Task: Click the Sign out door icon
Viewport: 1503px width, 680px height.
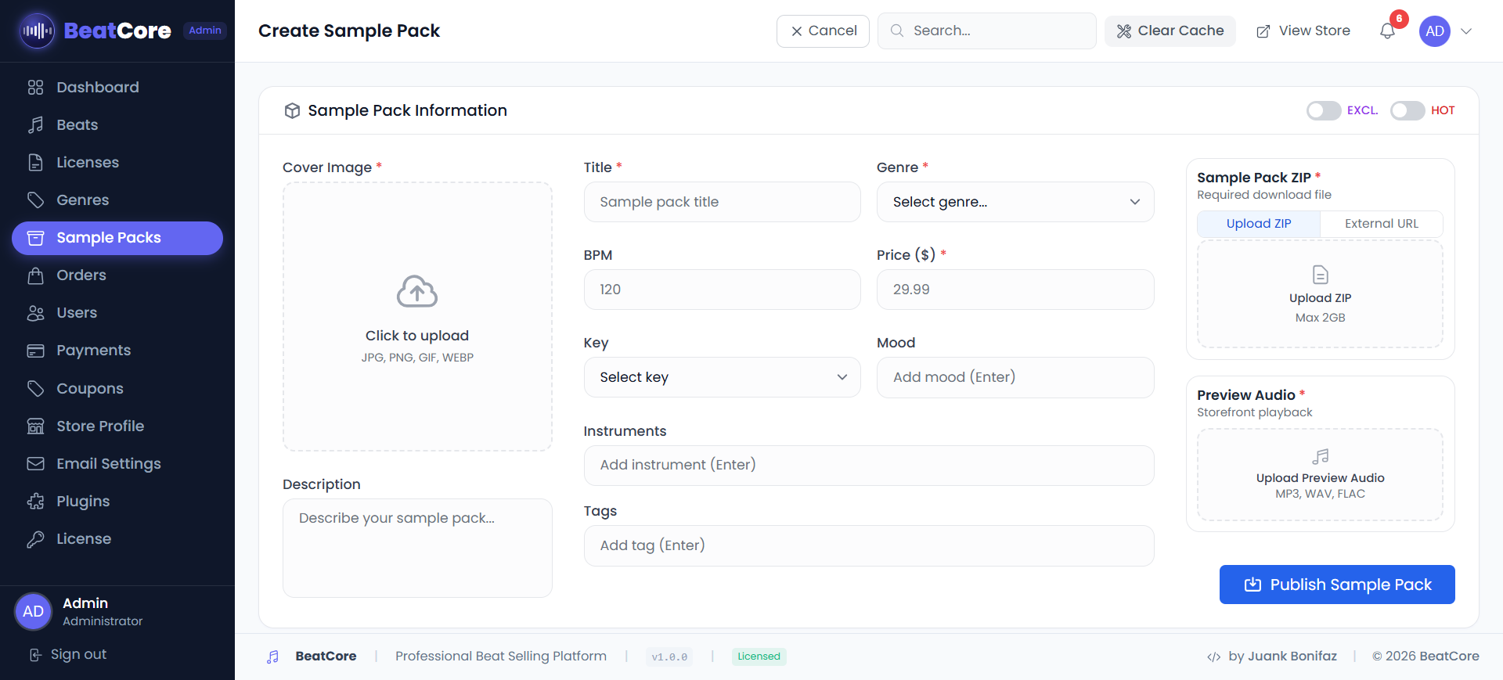Action: click(35, 654)
